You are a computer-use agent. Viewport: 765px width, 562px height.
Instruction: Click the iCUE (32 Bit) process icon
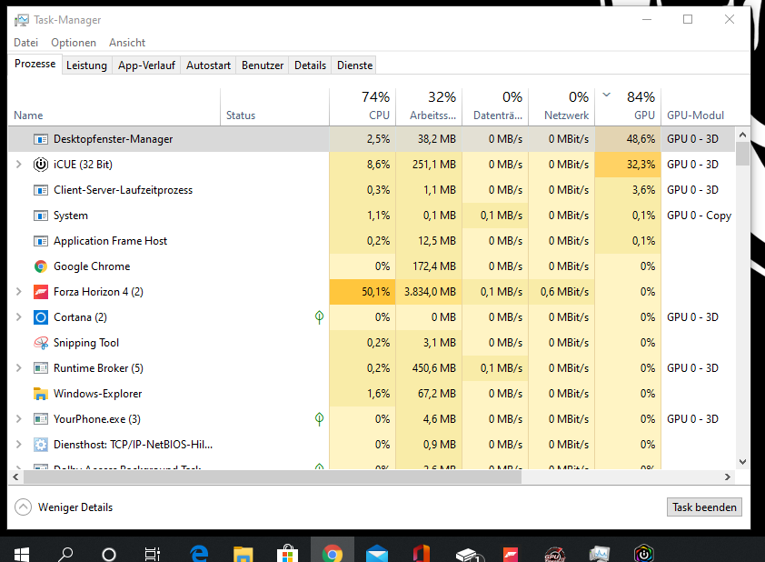click(41, 165)
